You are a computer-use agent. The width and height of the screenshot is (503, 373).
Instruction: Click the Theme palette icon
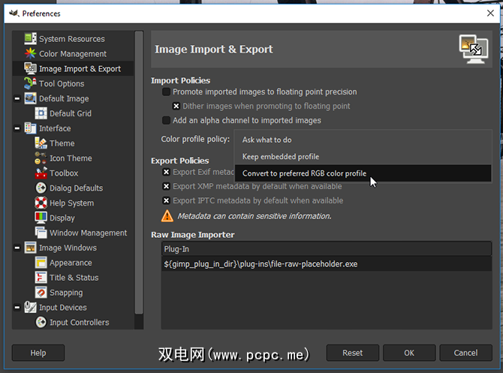[x=41, y=143]
